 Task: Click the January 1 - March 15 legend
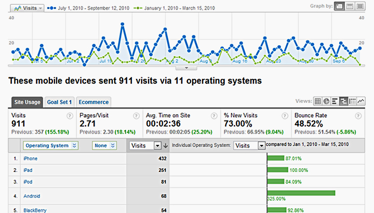click(x=174, y=8)
